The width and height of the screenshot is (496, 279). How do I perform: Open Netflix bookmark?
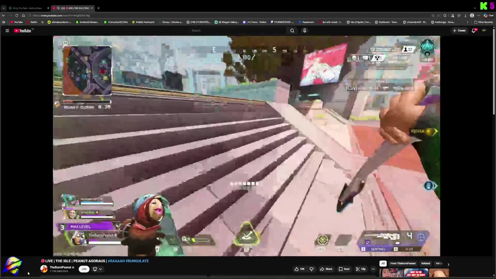(31, 22)
